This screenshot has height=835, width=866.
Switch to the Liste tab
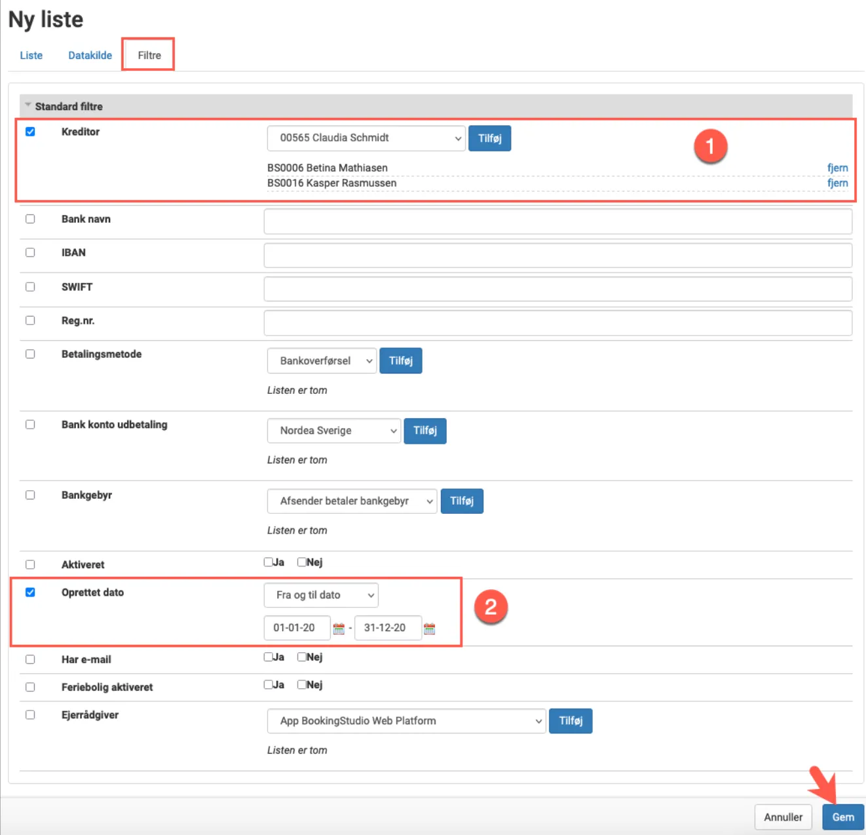click(x=31, y=55)
